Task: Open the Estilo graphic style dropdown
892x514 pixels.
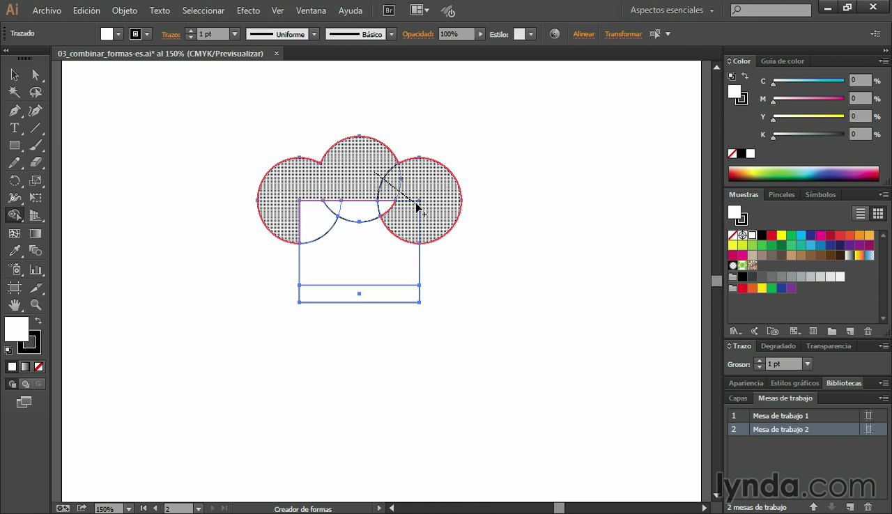Action: pos(531,34)
